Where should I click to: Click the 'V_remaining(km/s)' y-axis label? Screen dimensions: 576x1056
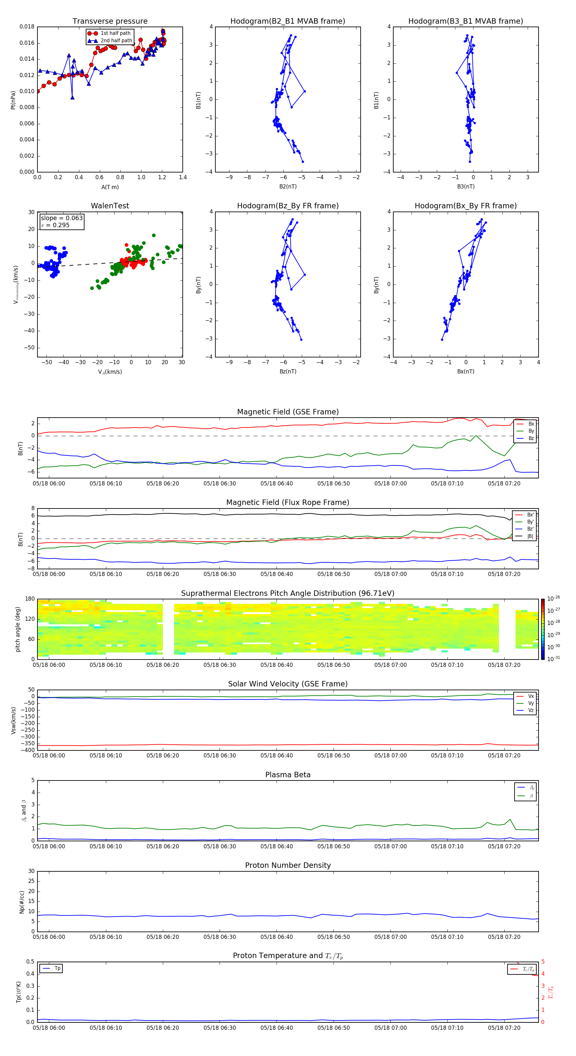[x=16, y=284]
